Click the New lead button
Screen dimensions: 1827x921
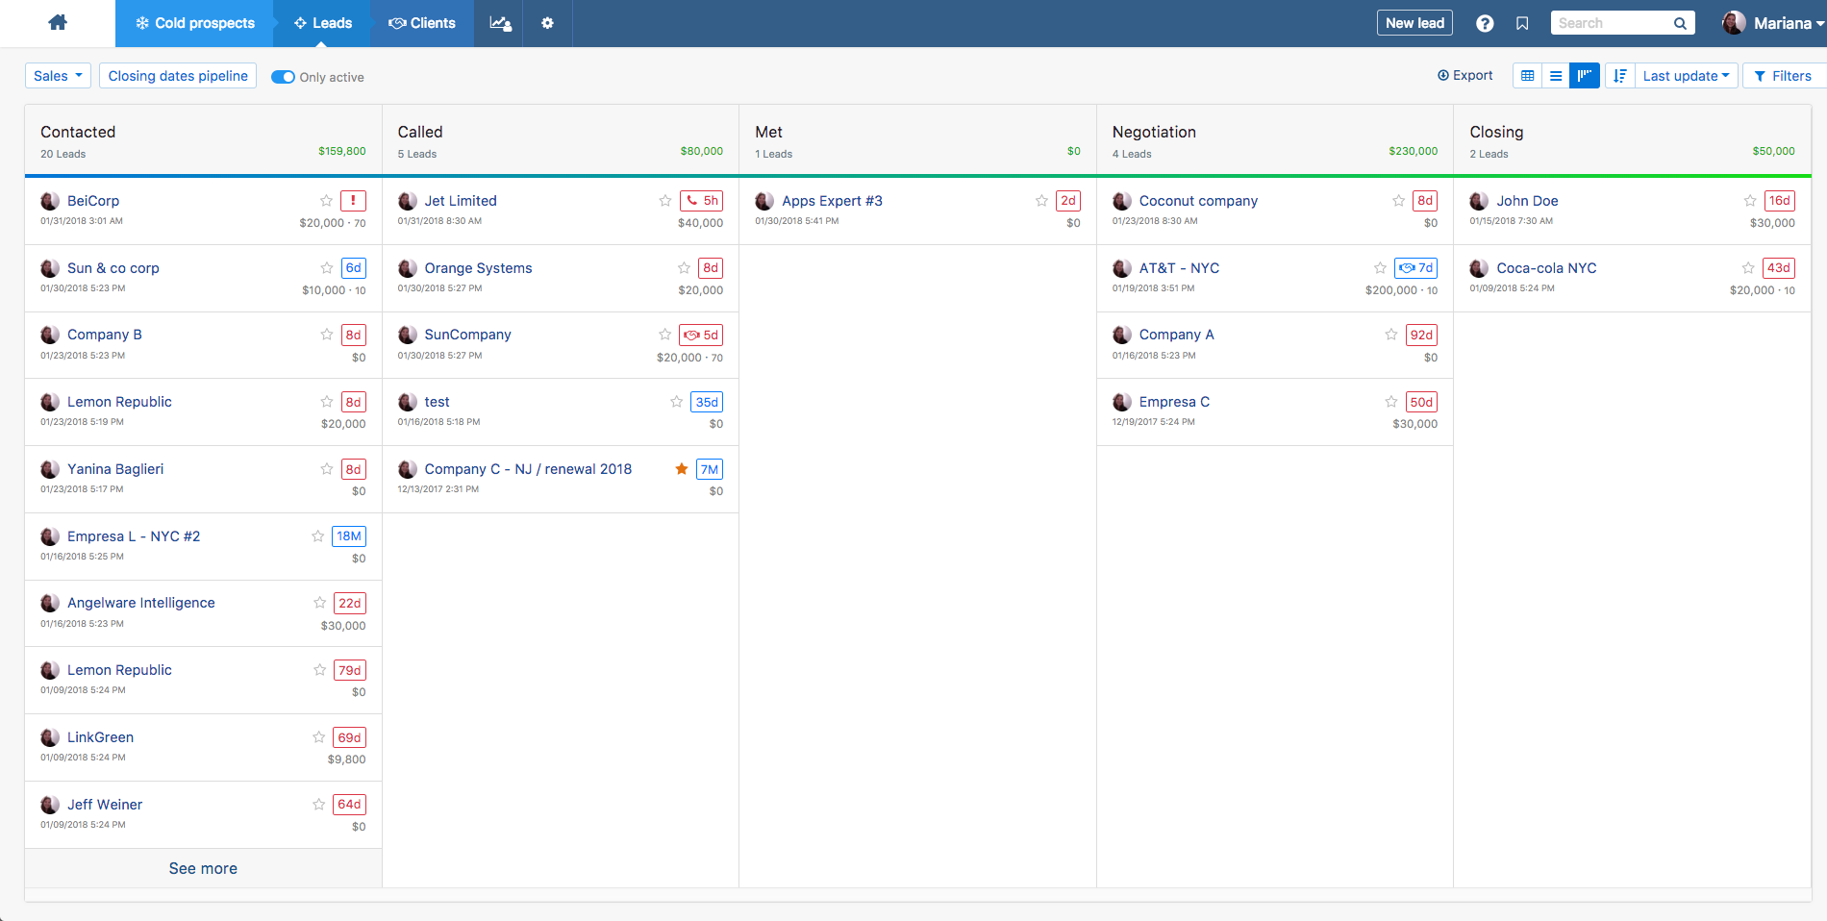point(1414,23)
